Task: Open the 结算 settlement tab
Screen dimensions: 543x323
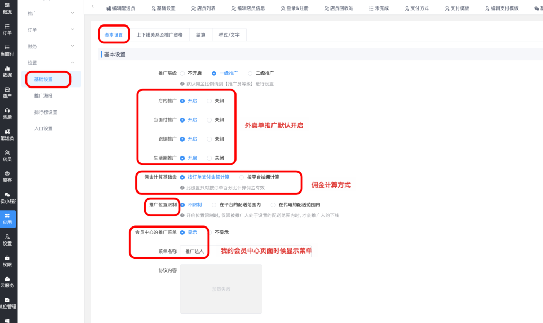Action: pos(200,35)
